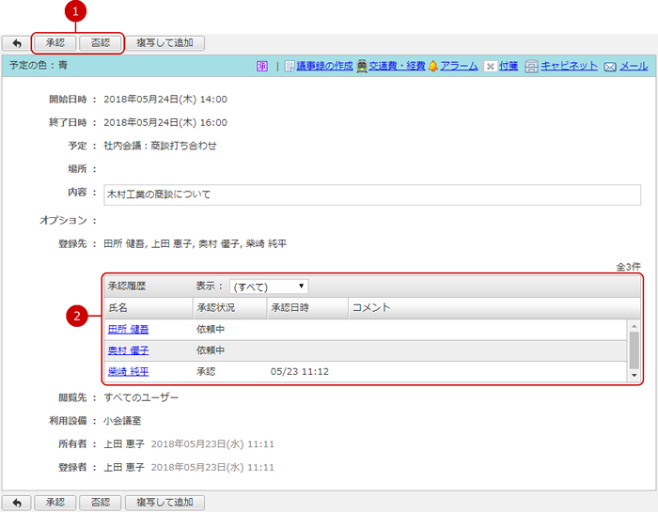
Task: Click コメント column header
Action: click(494, 308)
